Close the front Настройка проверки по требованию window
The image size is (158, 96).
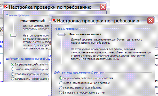151,21
